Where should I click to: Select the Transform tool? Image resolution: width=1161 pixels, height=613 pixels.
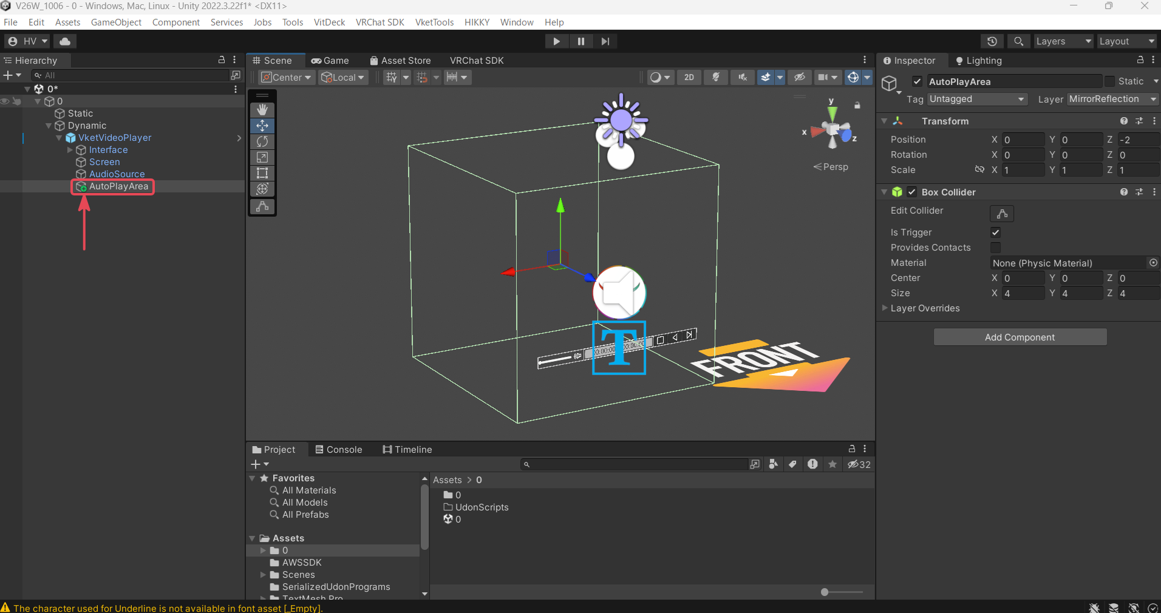[262, 189]
